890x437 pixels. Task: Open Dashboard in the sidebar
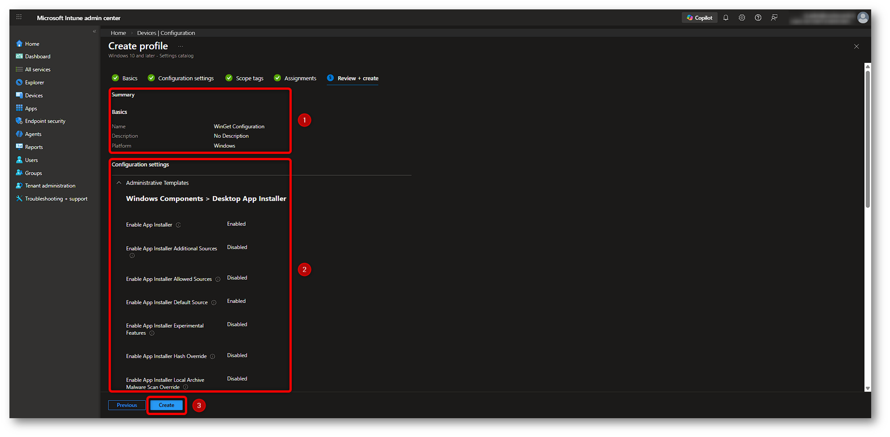click(x=33, y=56)
